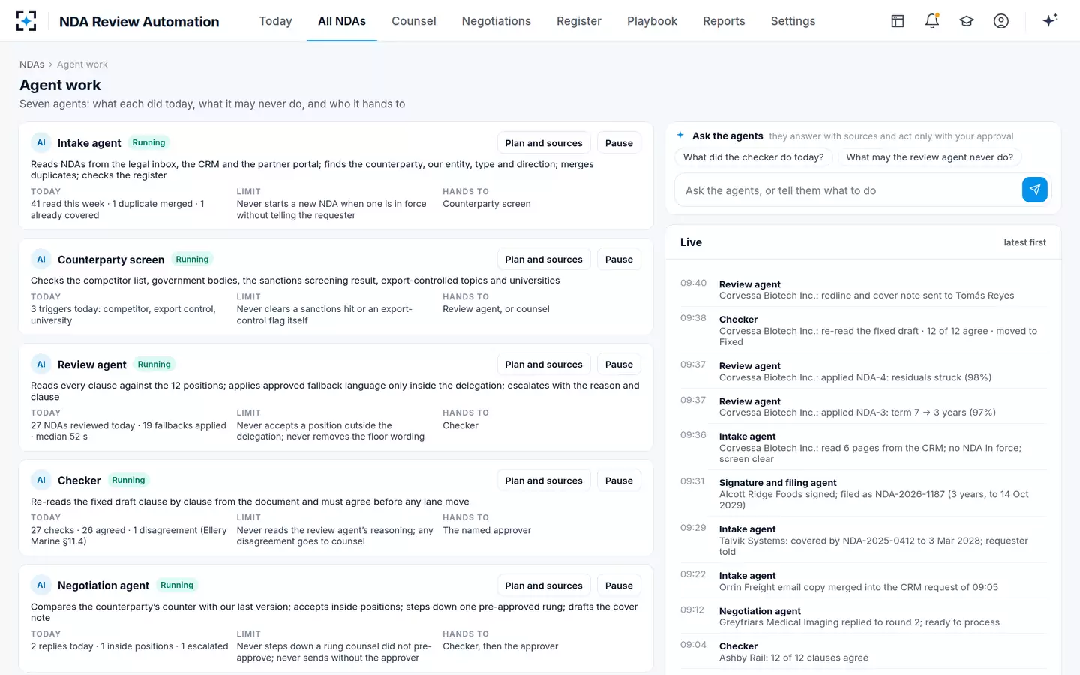Pause the Checker agent

click(x=619, y=481)
